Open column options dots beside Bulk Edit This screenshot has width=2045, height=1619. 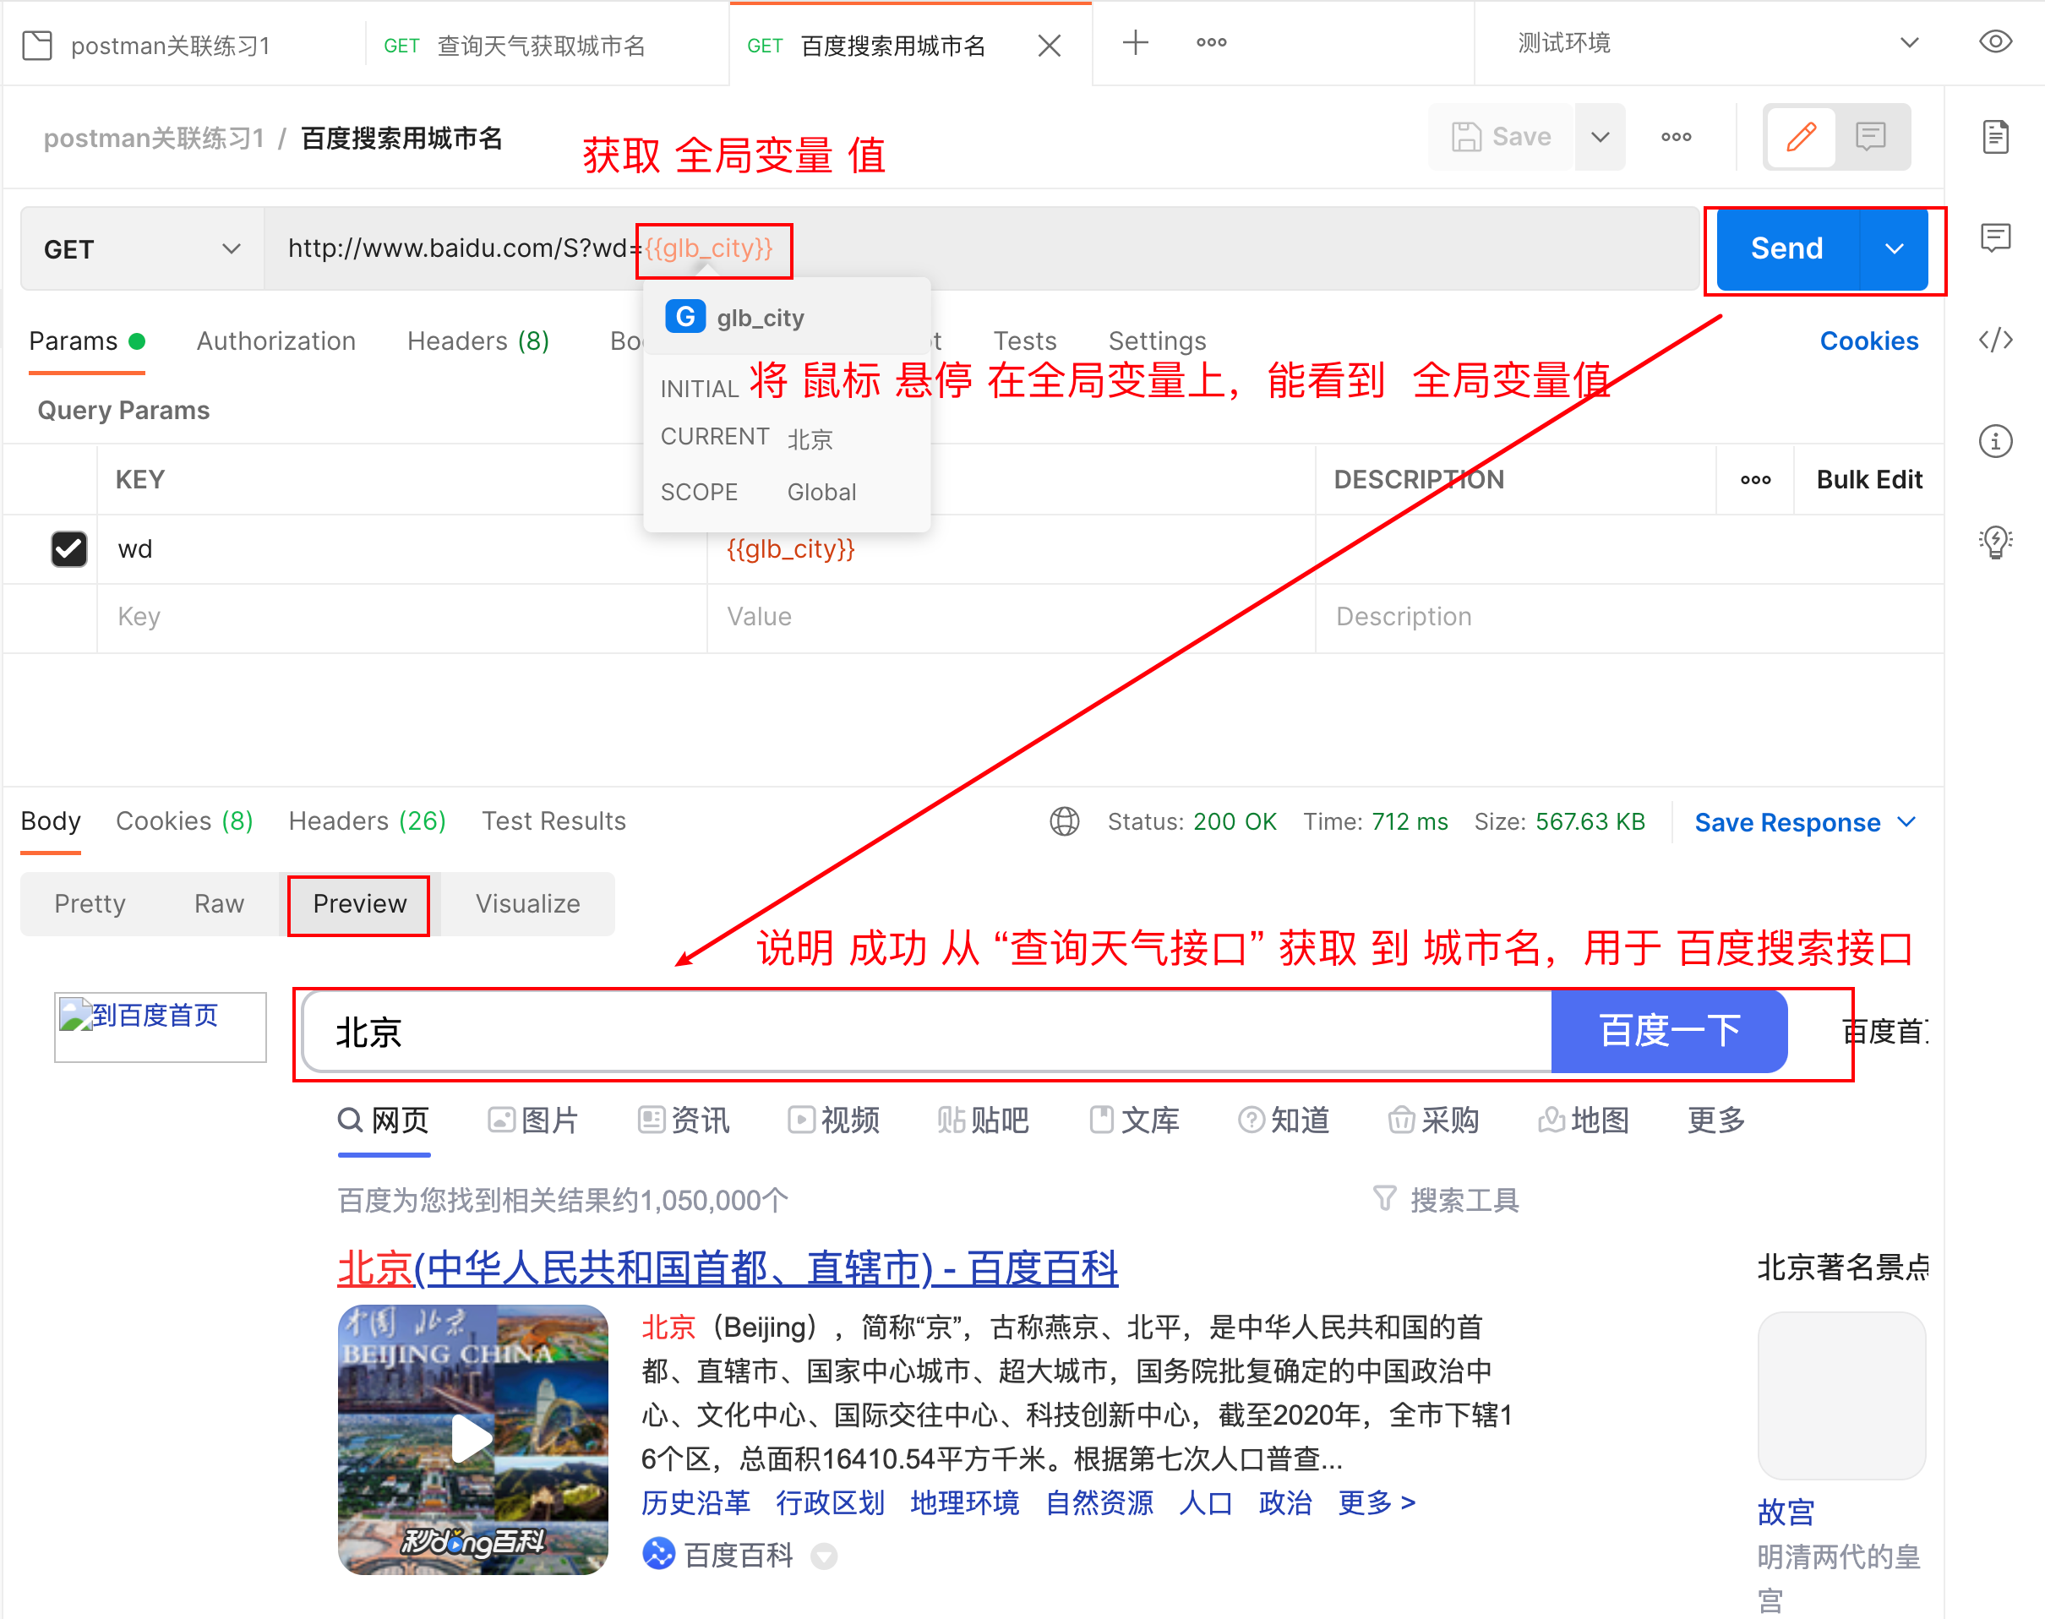click(x=1755, y=480)
